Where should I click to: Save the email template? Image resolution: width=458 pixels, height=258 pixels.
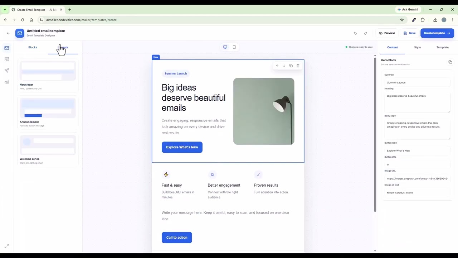(409, 33)
